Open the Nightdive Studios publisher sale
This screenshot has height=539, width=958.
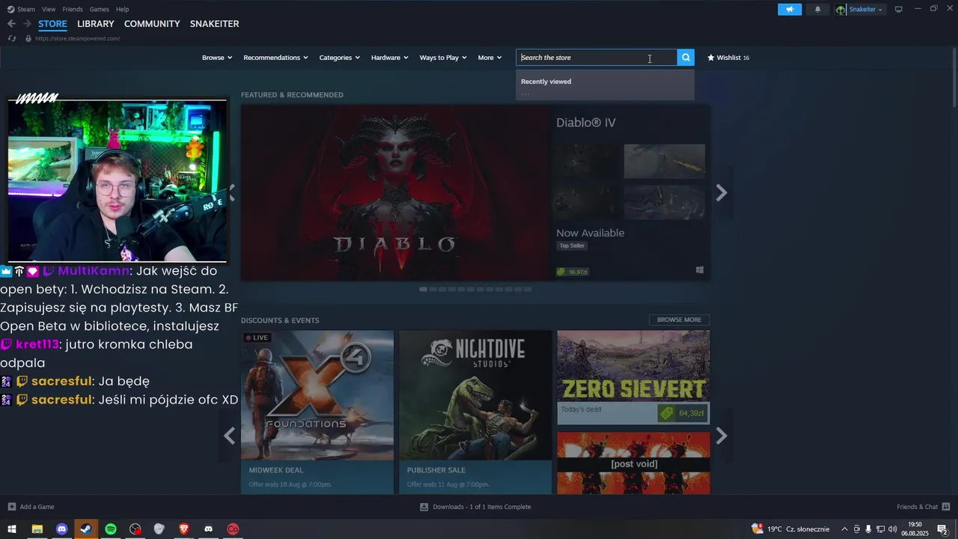(x=475, y=412)
